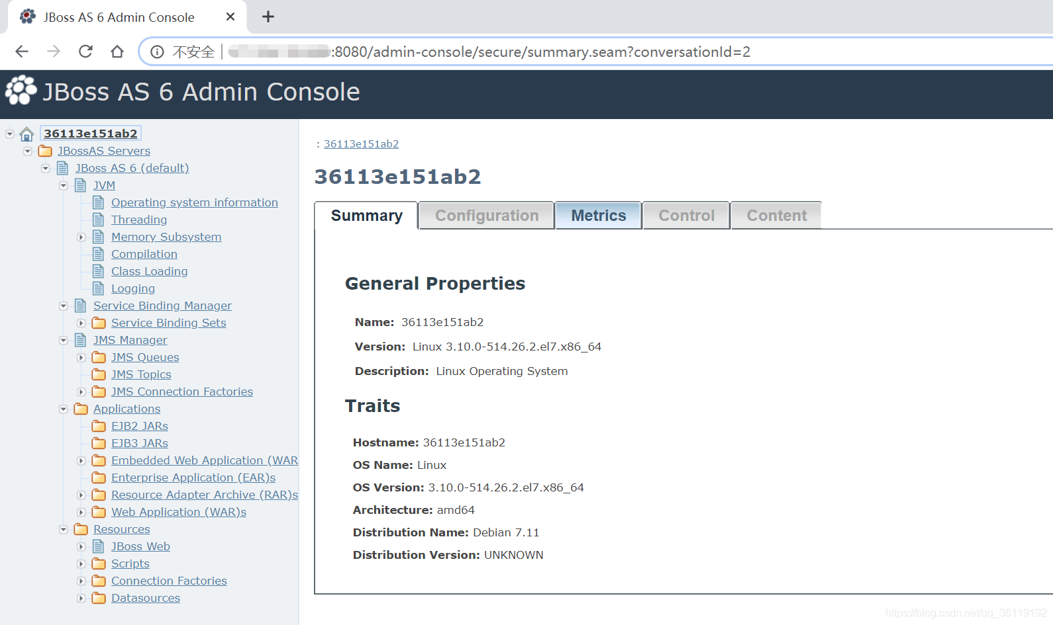
Task: Expand the Datasources tree node
Action: 81,598
